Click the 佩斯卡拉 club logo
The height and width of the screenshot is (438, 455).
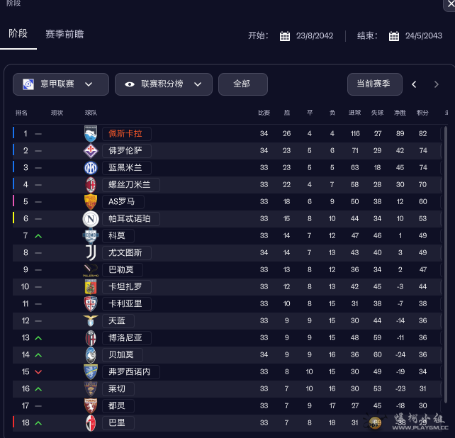click(91, 133)
